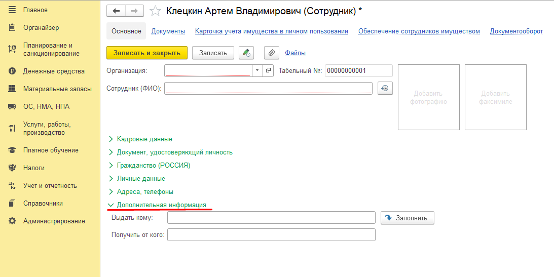The height and width of the screenshot is (277, 554).
Task: Open Обеспечение сотрудников имуществом tab
Action: [x=419, y=31]
